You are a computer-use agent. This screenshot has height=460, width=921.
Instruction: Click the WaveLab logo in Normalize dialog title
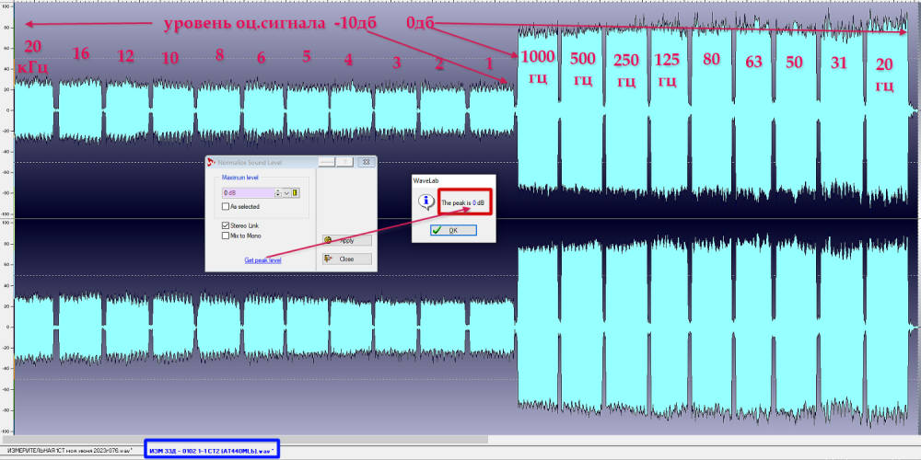[x=210, y=162]
